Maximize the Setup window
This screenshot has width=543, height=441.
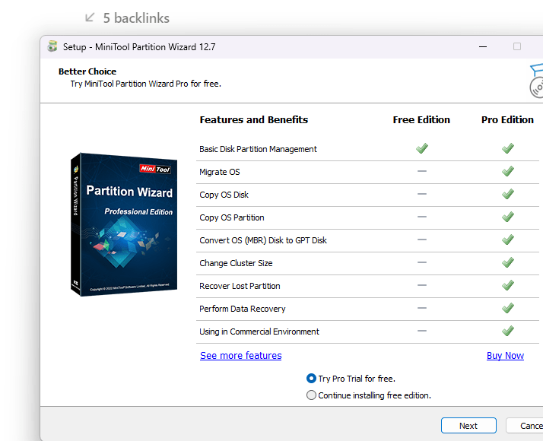tap(517, 46)
